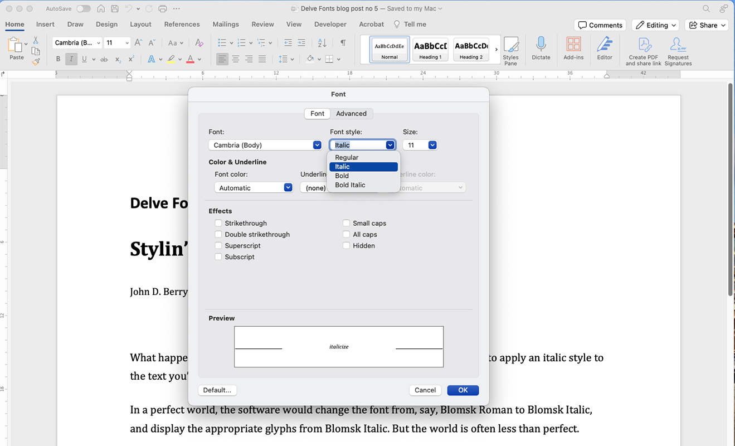Click Create PDF and share link
The height and width of the screenshot is (446, 735).
tap(644, 52)
